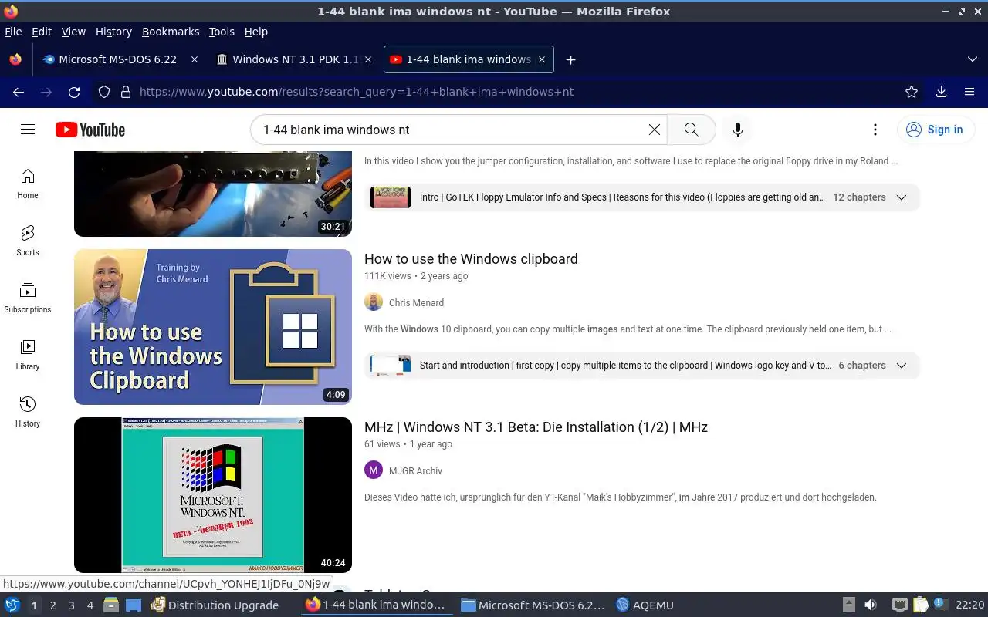Open the File menu
This screenshot has width=988, height=617.
coord(13,32)
